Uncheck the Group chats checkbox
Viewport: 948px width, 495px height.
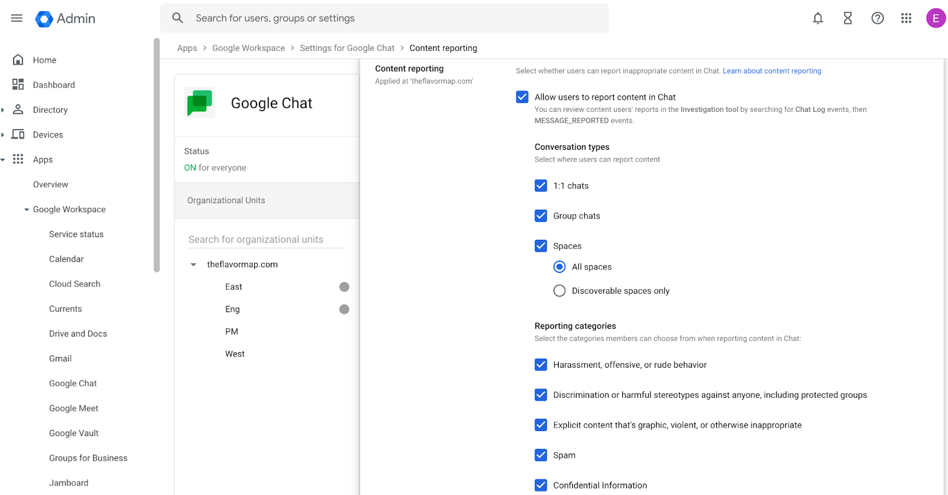coord(541,216)
